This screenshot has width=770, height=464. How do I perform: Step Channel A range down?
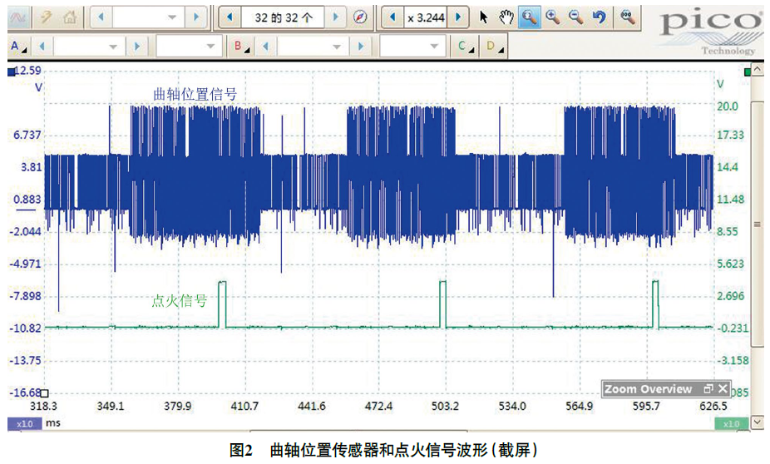click(x=42, y=47)
